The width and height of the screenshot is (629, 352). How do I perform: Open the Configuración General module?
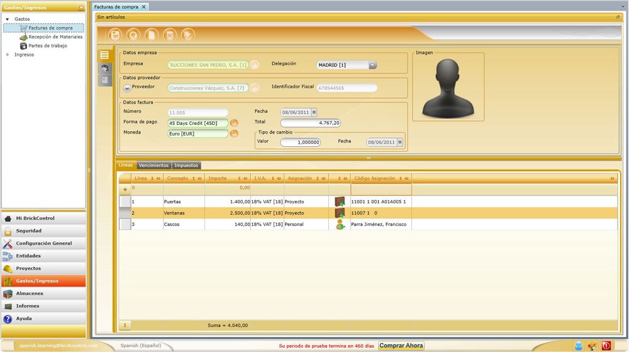(x=43, y=243)
